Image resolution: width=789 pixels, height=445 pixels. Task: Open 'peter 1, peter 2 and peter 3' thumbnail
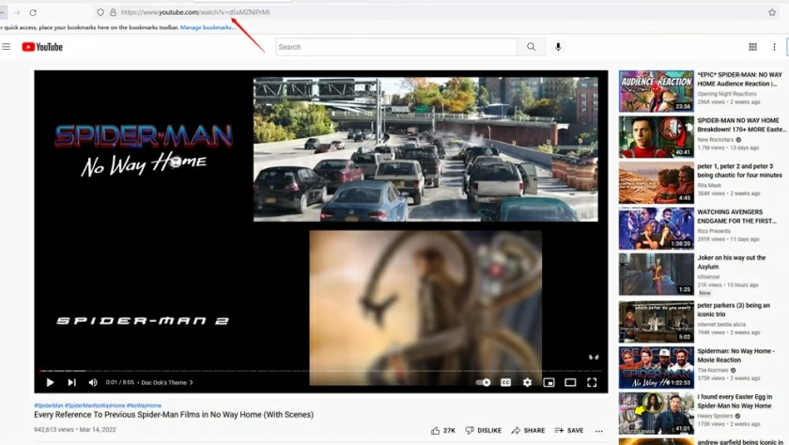click(657, 182)
